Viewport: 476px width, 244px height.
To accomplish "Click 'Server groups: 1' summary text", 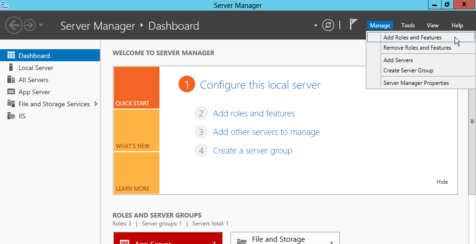I will click(x=162, y=224).
